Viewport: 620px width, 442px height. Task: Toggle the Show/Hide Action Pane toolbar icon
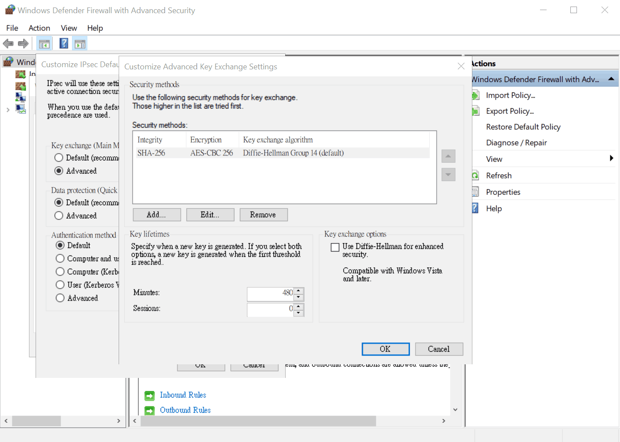tap(80, 43)
